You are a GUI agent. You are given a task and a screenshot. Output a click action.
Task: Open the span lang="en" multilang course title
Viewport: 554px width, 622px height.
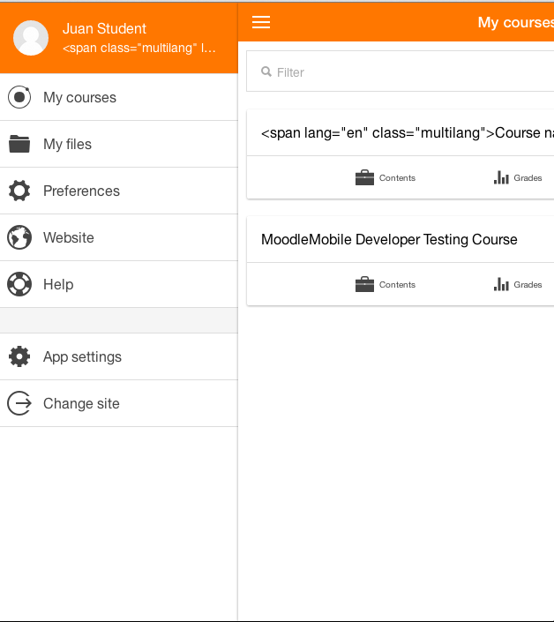coord(408,133)
